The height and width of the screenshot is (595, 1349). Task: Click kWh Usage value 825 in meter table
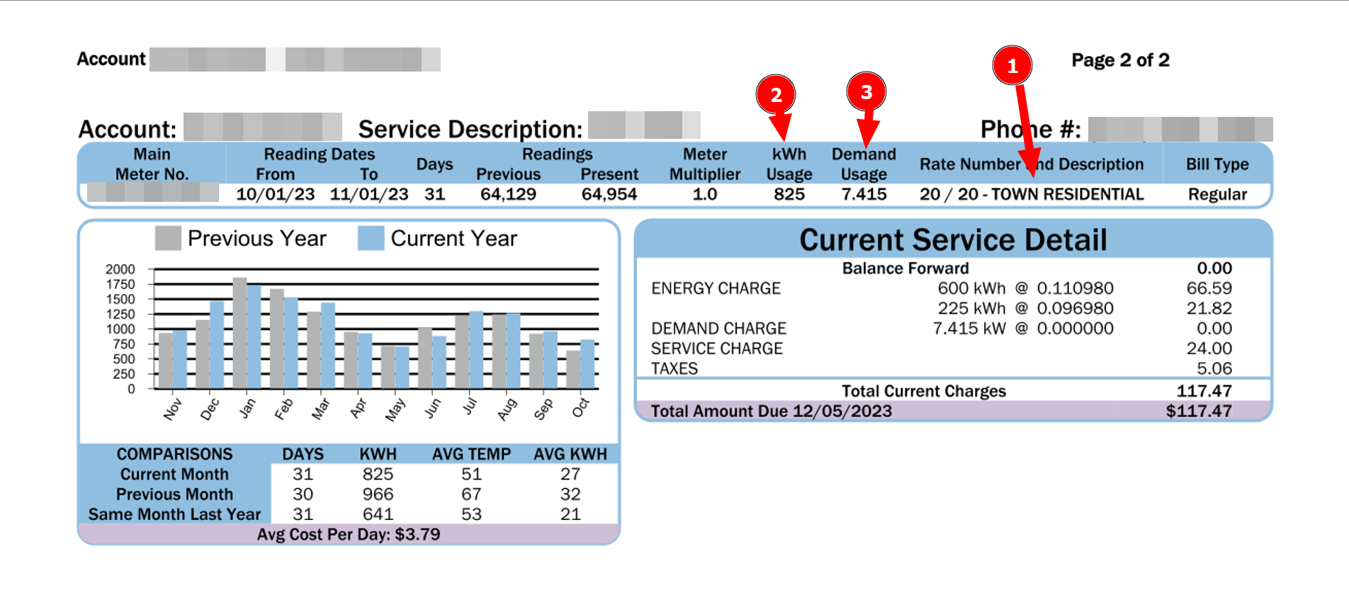[789, 194]
